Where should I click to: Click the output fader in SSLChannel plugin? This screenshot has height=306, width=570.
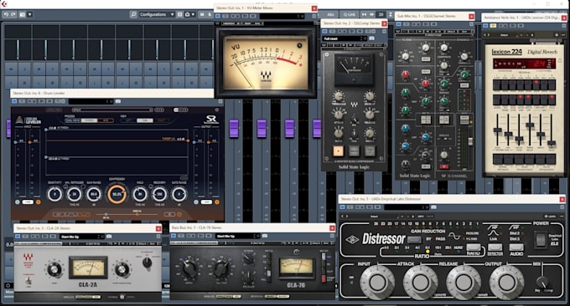coord(470,141)
